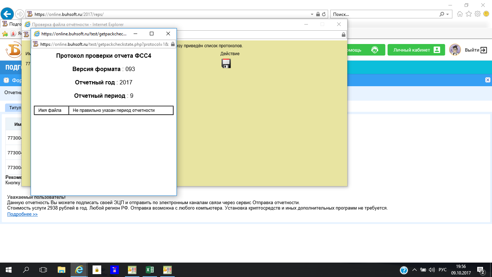The width and height of the screenshot is (492, 277).
Task: Open the browser home page icon
Action: [460, 14]
